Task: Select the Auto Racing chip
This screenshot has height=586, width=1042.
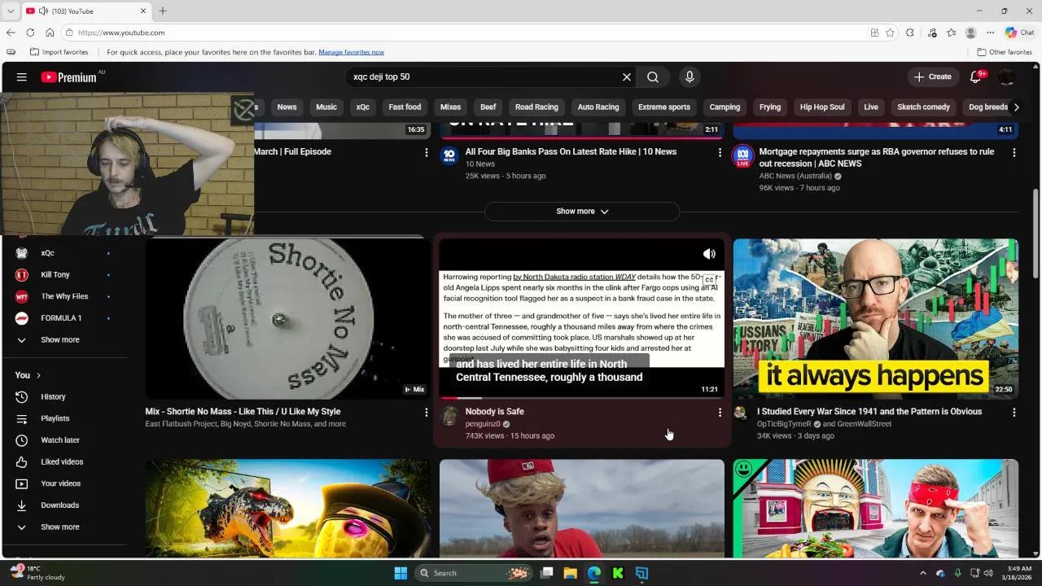Action: [x=598, y=107]
